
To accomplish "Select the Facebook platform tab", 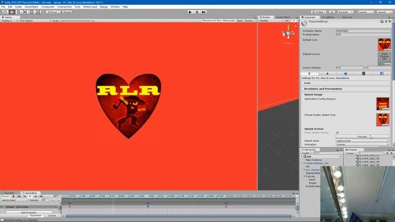I will [381, 73].
